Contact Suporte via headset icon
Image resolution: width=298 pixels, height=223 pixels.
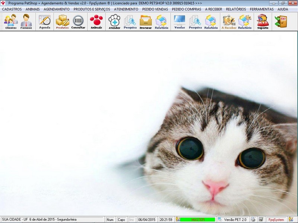click(x=263, y=22)
